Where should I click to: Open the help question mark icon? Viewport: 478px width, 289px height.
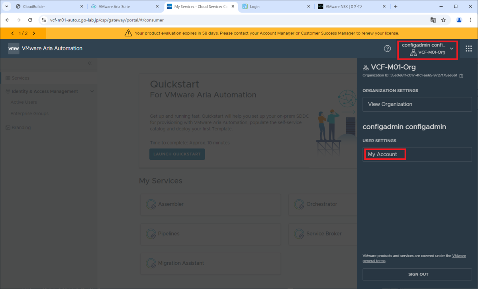(387, 48)
